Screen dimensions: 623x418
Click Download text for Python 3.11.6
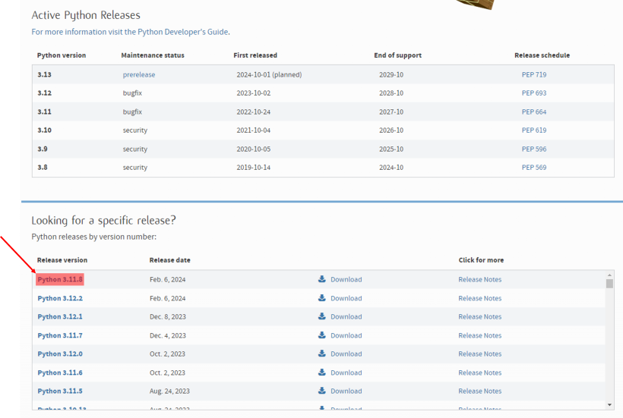tap(346, 372)
